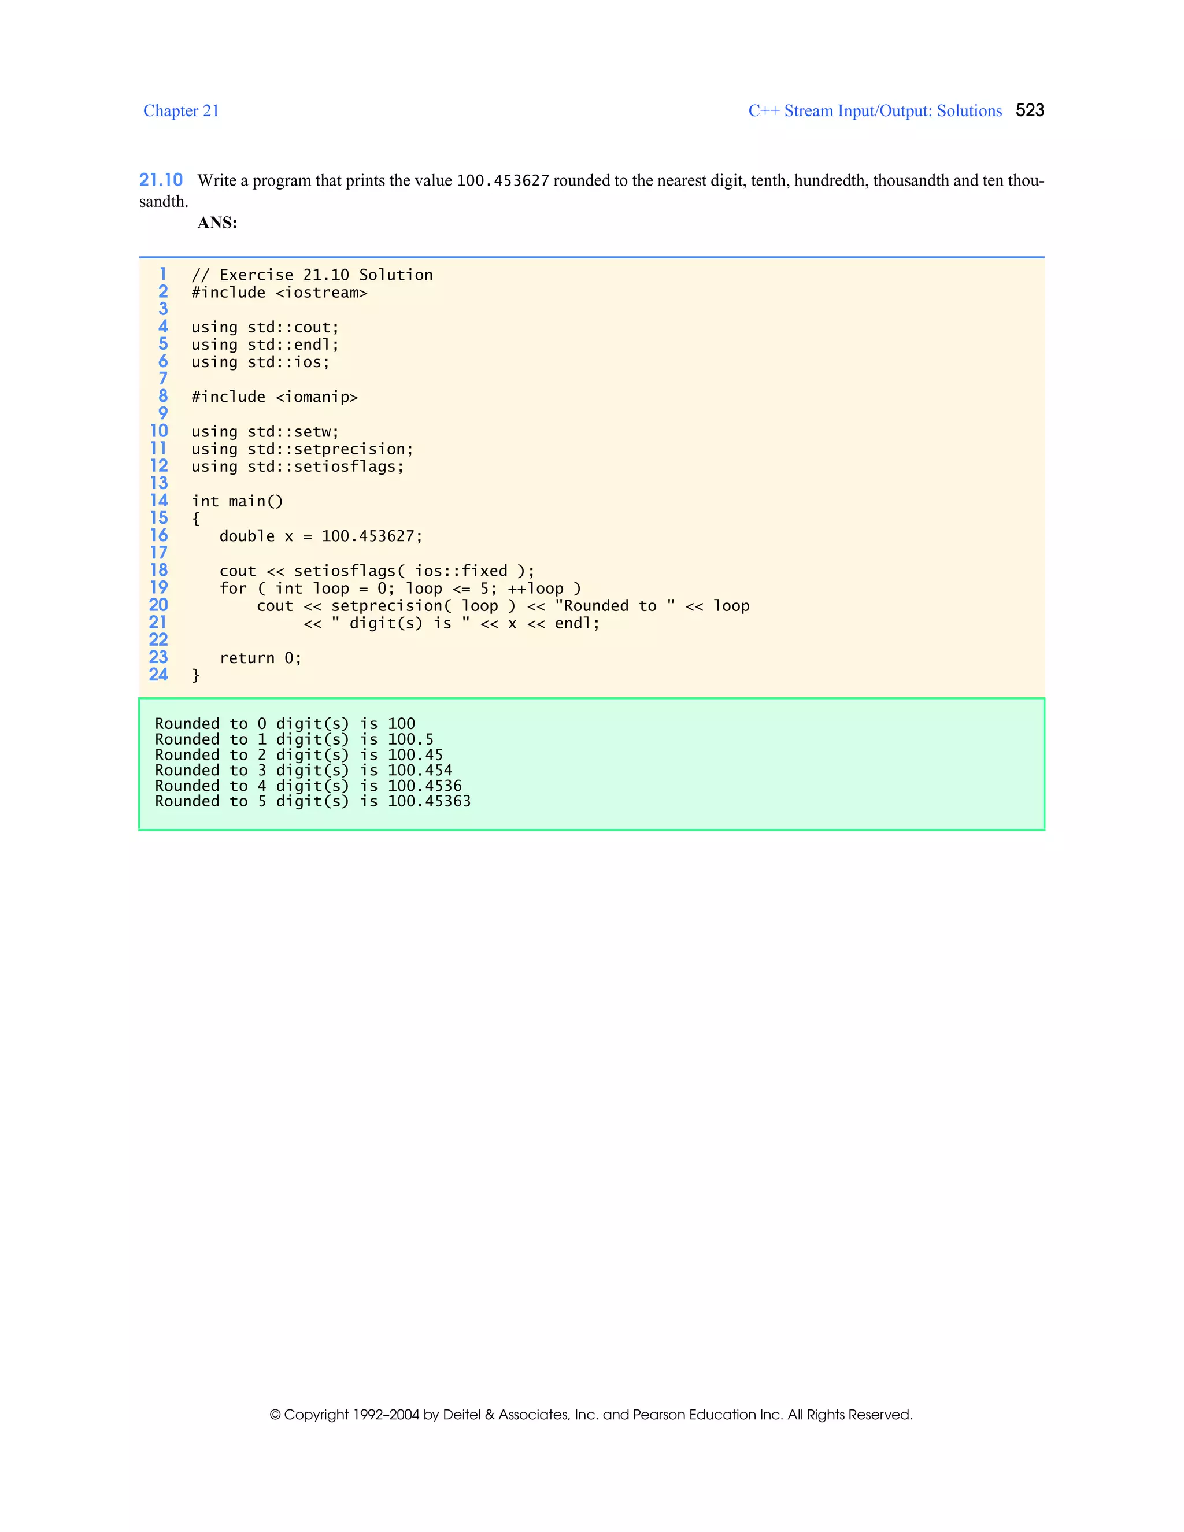The height and width of the screenshot is (1532, 1184).
Task: Click the 'using std::cout;' line
Action: [265, 328]
